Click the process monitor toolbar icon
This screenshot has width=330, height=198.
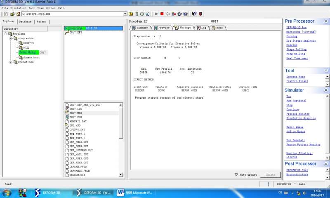pos(179,14)
